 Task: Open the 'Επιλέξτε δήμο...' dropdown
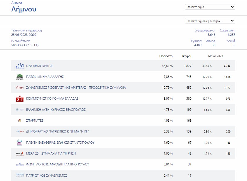[210, 7]
